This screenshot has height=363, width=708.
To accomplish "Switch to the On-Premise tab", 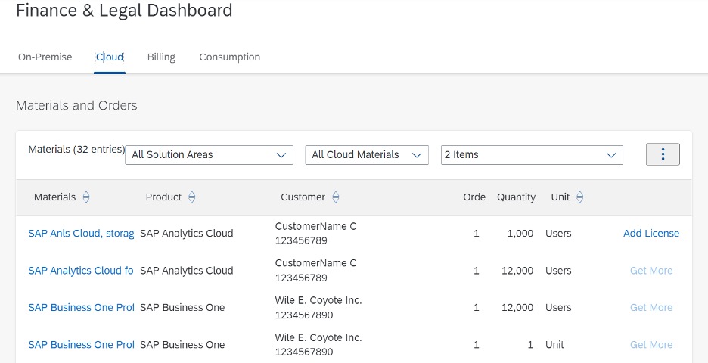I will click(45, 57).
